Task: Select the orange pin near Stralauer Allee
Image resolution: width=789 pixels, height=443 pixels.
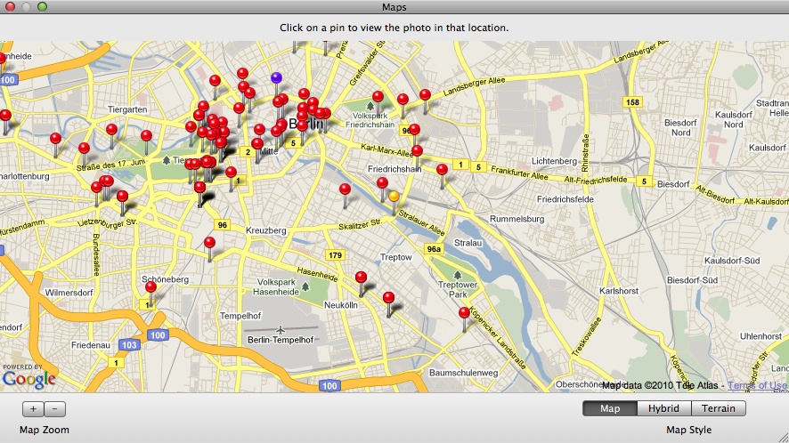Action: (x=394, y=196)
